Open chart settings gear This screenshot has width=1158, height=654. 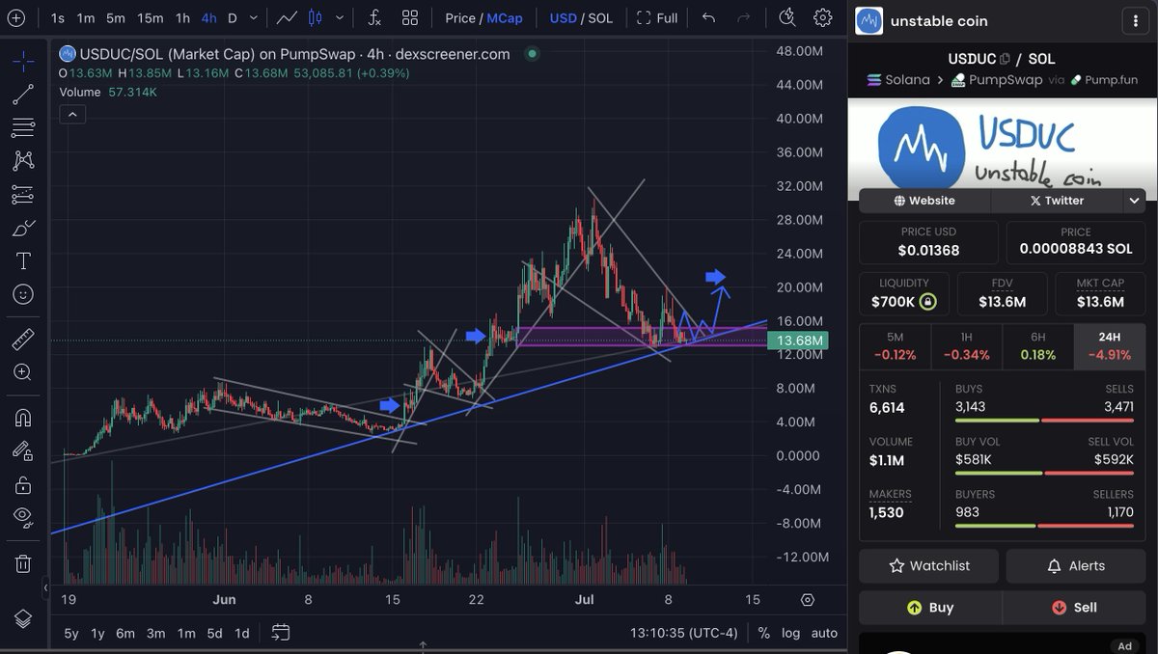pos(822,17)
